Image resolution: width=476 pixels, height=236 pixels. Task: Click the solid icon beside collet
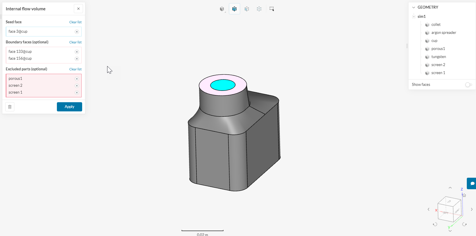pyautogui.click(x=427, y=25)
